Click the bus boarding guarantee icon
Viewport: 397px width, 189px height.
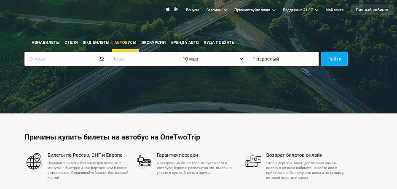144,160
